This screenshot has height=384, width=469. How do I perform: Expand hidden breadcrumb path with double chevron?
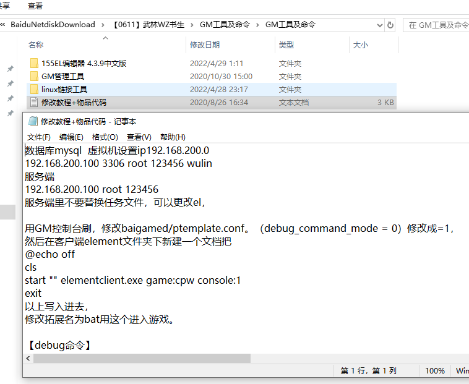pyautogui.click(x=3, y=25)
